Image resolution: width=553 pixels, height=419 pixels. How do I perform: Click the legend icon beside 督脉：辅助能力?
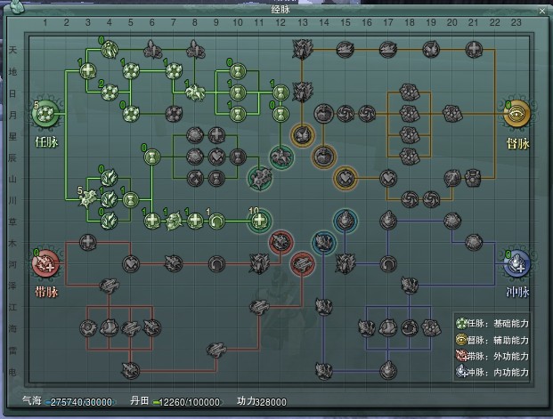tap(459, 339)
